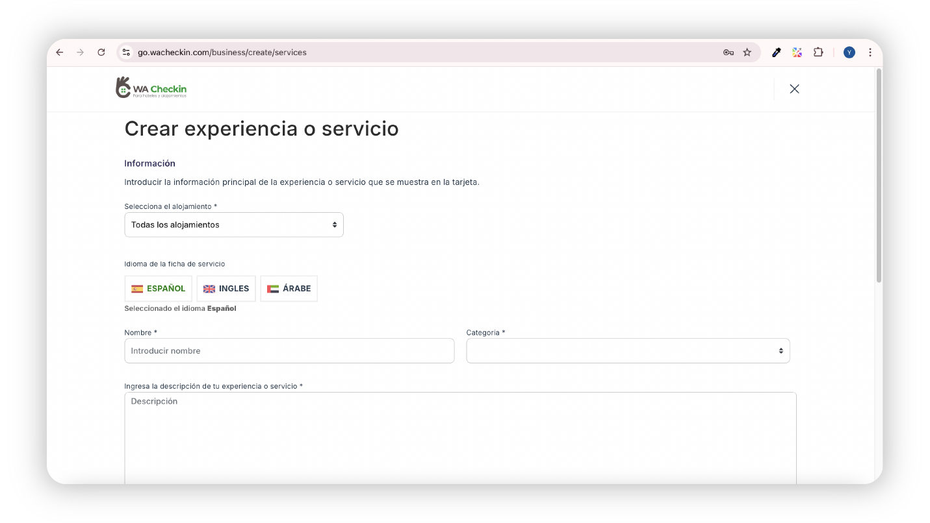The height and width of the screenshot is (523, 930).
Task: Click the WA Checkin logo
Action: (x=151, y=88)
